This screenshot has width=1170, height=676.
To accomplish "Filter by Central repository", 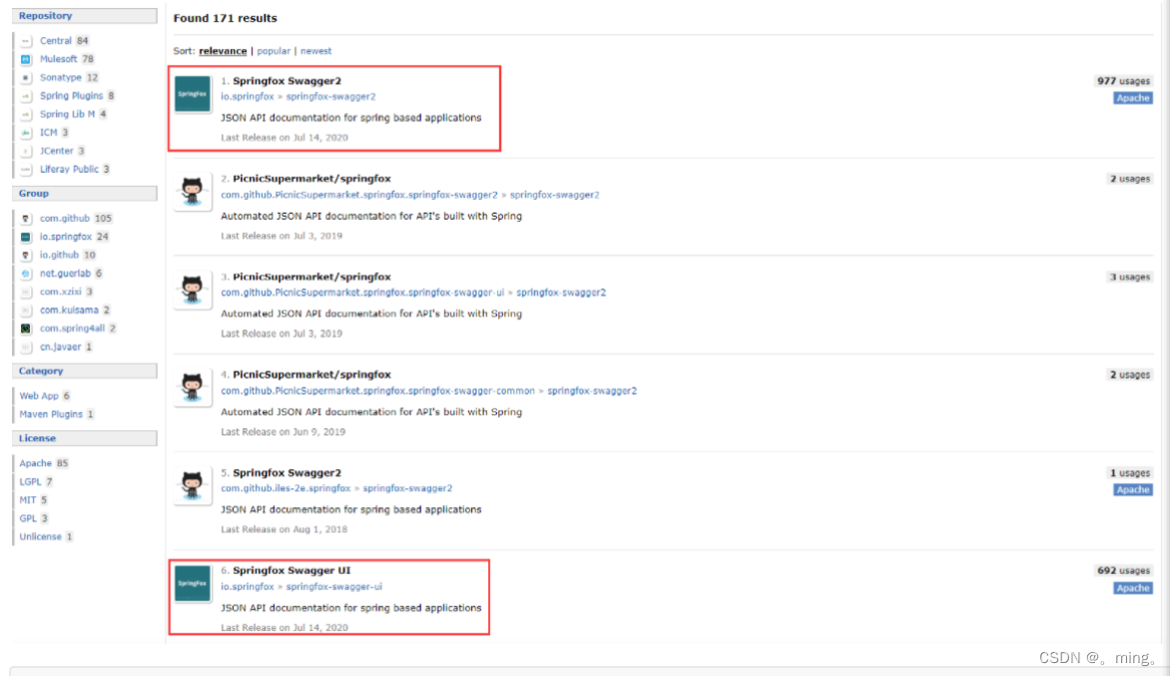I will pos(56,41).
